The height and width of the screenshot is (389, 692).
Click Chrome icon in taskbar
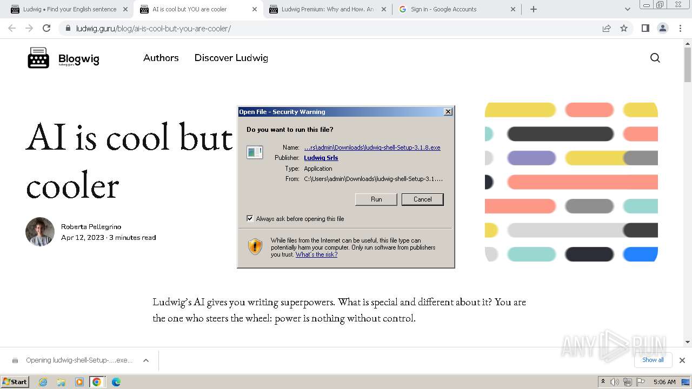pyautogui.click(x=97, y=382)
